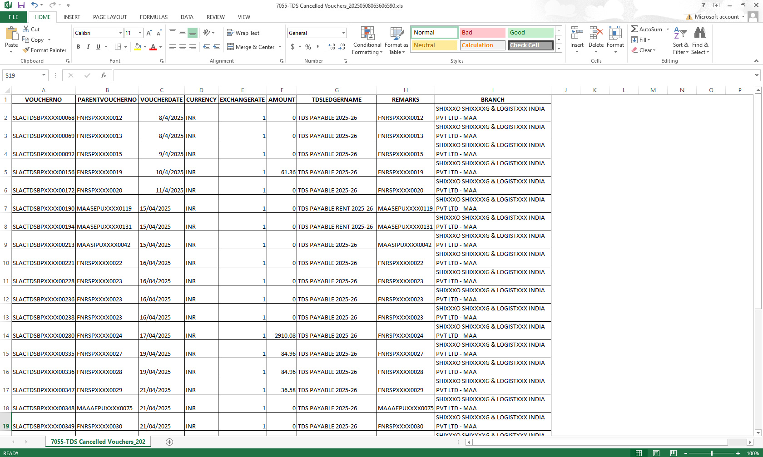Screen dimensions: 763x457
Task: Open the General number format dropdown
Action: 343,33
